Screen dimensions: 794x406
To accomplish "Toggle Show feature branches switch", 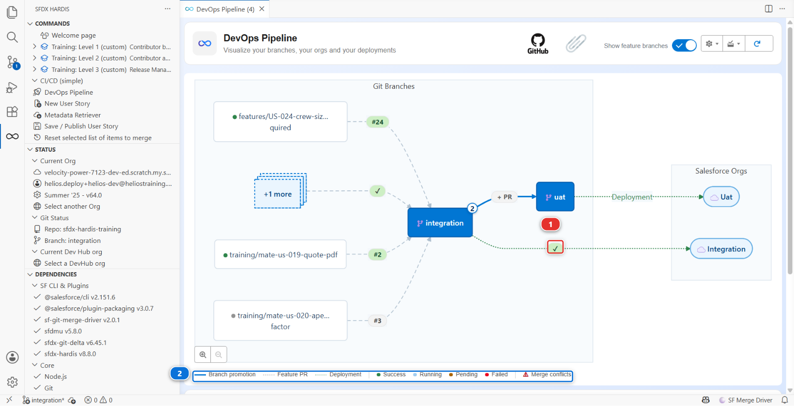I will [684, 45].
